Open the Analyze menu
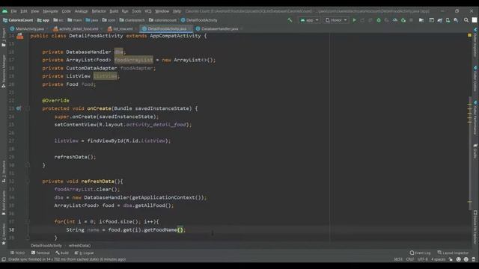 pos(81,11)
